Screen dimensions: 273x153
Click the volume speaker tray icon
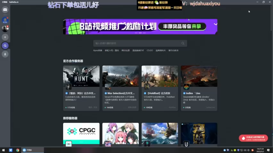coord(245,150)
